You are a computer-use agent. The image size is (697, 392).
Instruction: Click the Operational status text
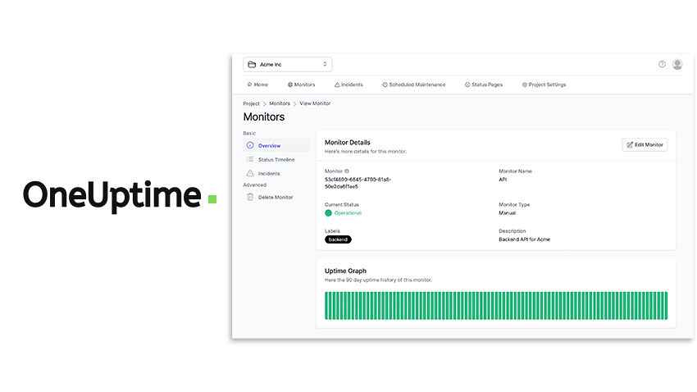pyautogui.click(x=348, y=213)
